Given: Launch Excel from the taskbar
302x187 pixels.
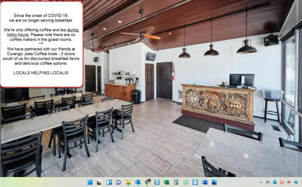Looking at the screenshot, I should pos(166,182).
